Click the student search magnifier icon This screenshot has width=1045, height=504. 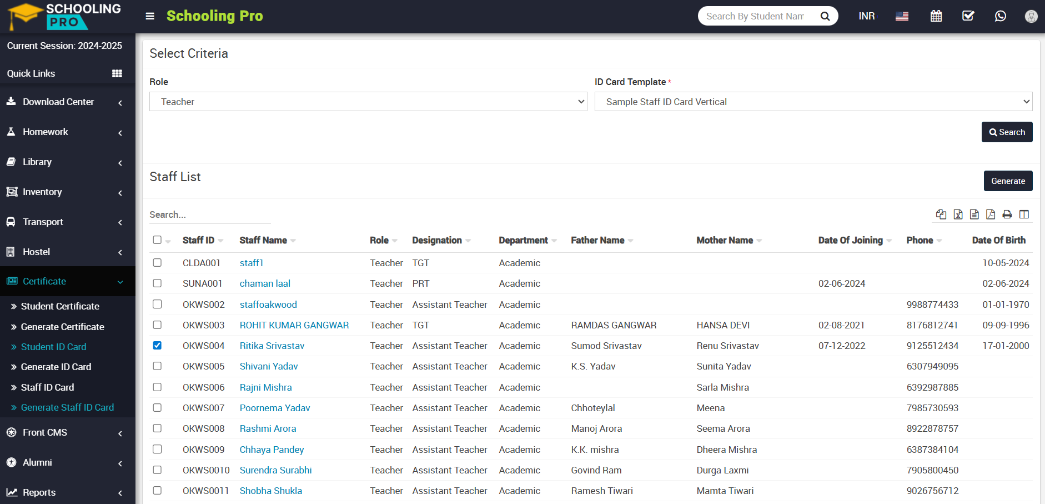point(825,16)
